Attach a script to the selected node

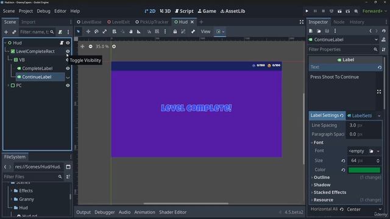(60, 32)
